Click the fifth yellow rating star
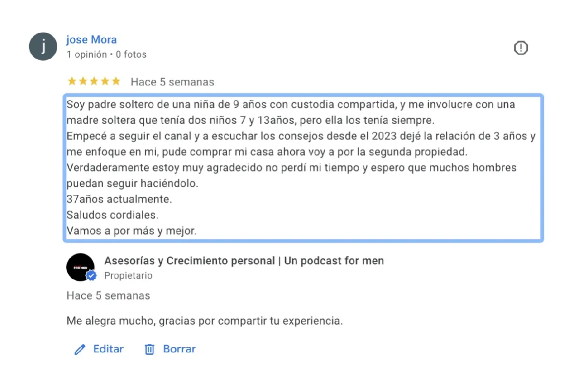The image size is (573, 382). tap(116, 81)
